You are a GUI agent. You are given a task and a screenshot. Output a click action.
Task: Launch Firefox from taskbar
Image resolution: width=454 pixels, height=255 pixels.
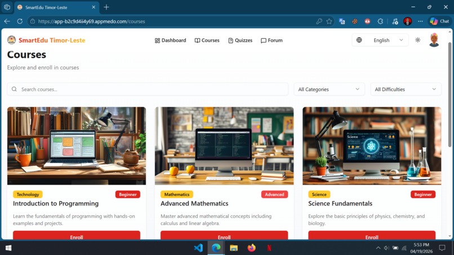click(251, 248)
